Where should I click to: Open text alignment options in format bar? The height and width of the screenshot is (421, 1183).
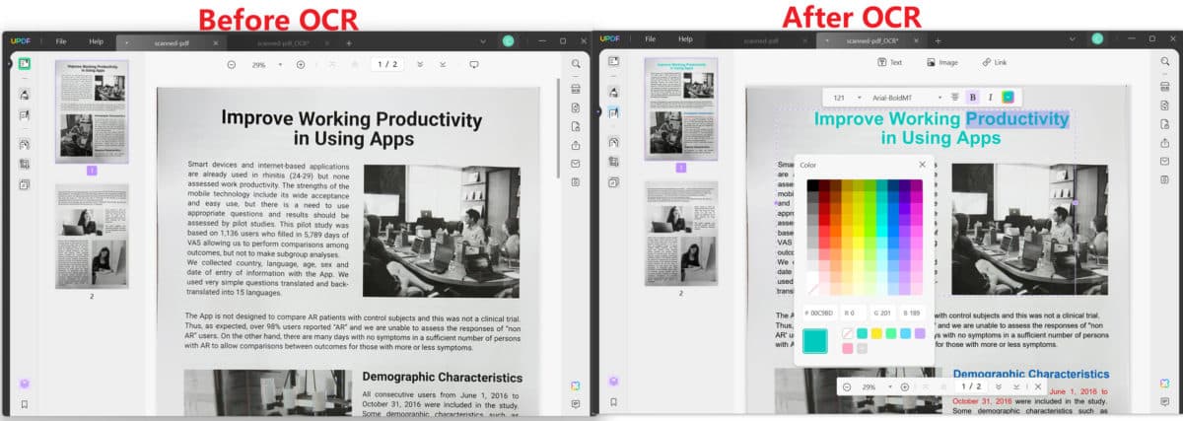coord(954,98)
